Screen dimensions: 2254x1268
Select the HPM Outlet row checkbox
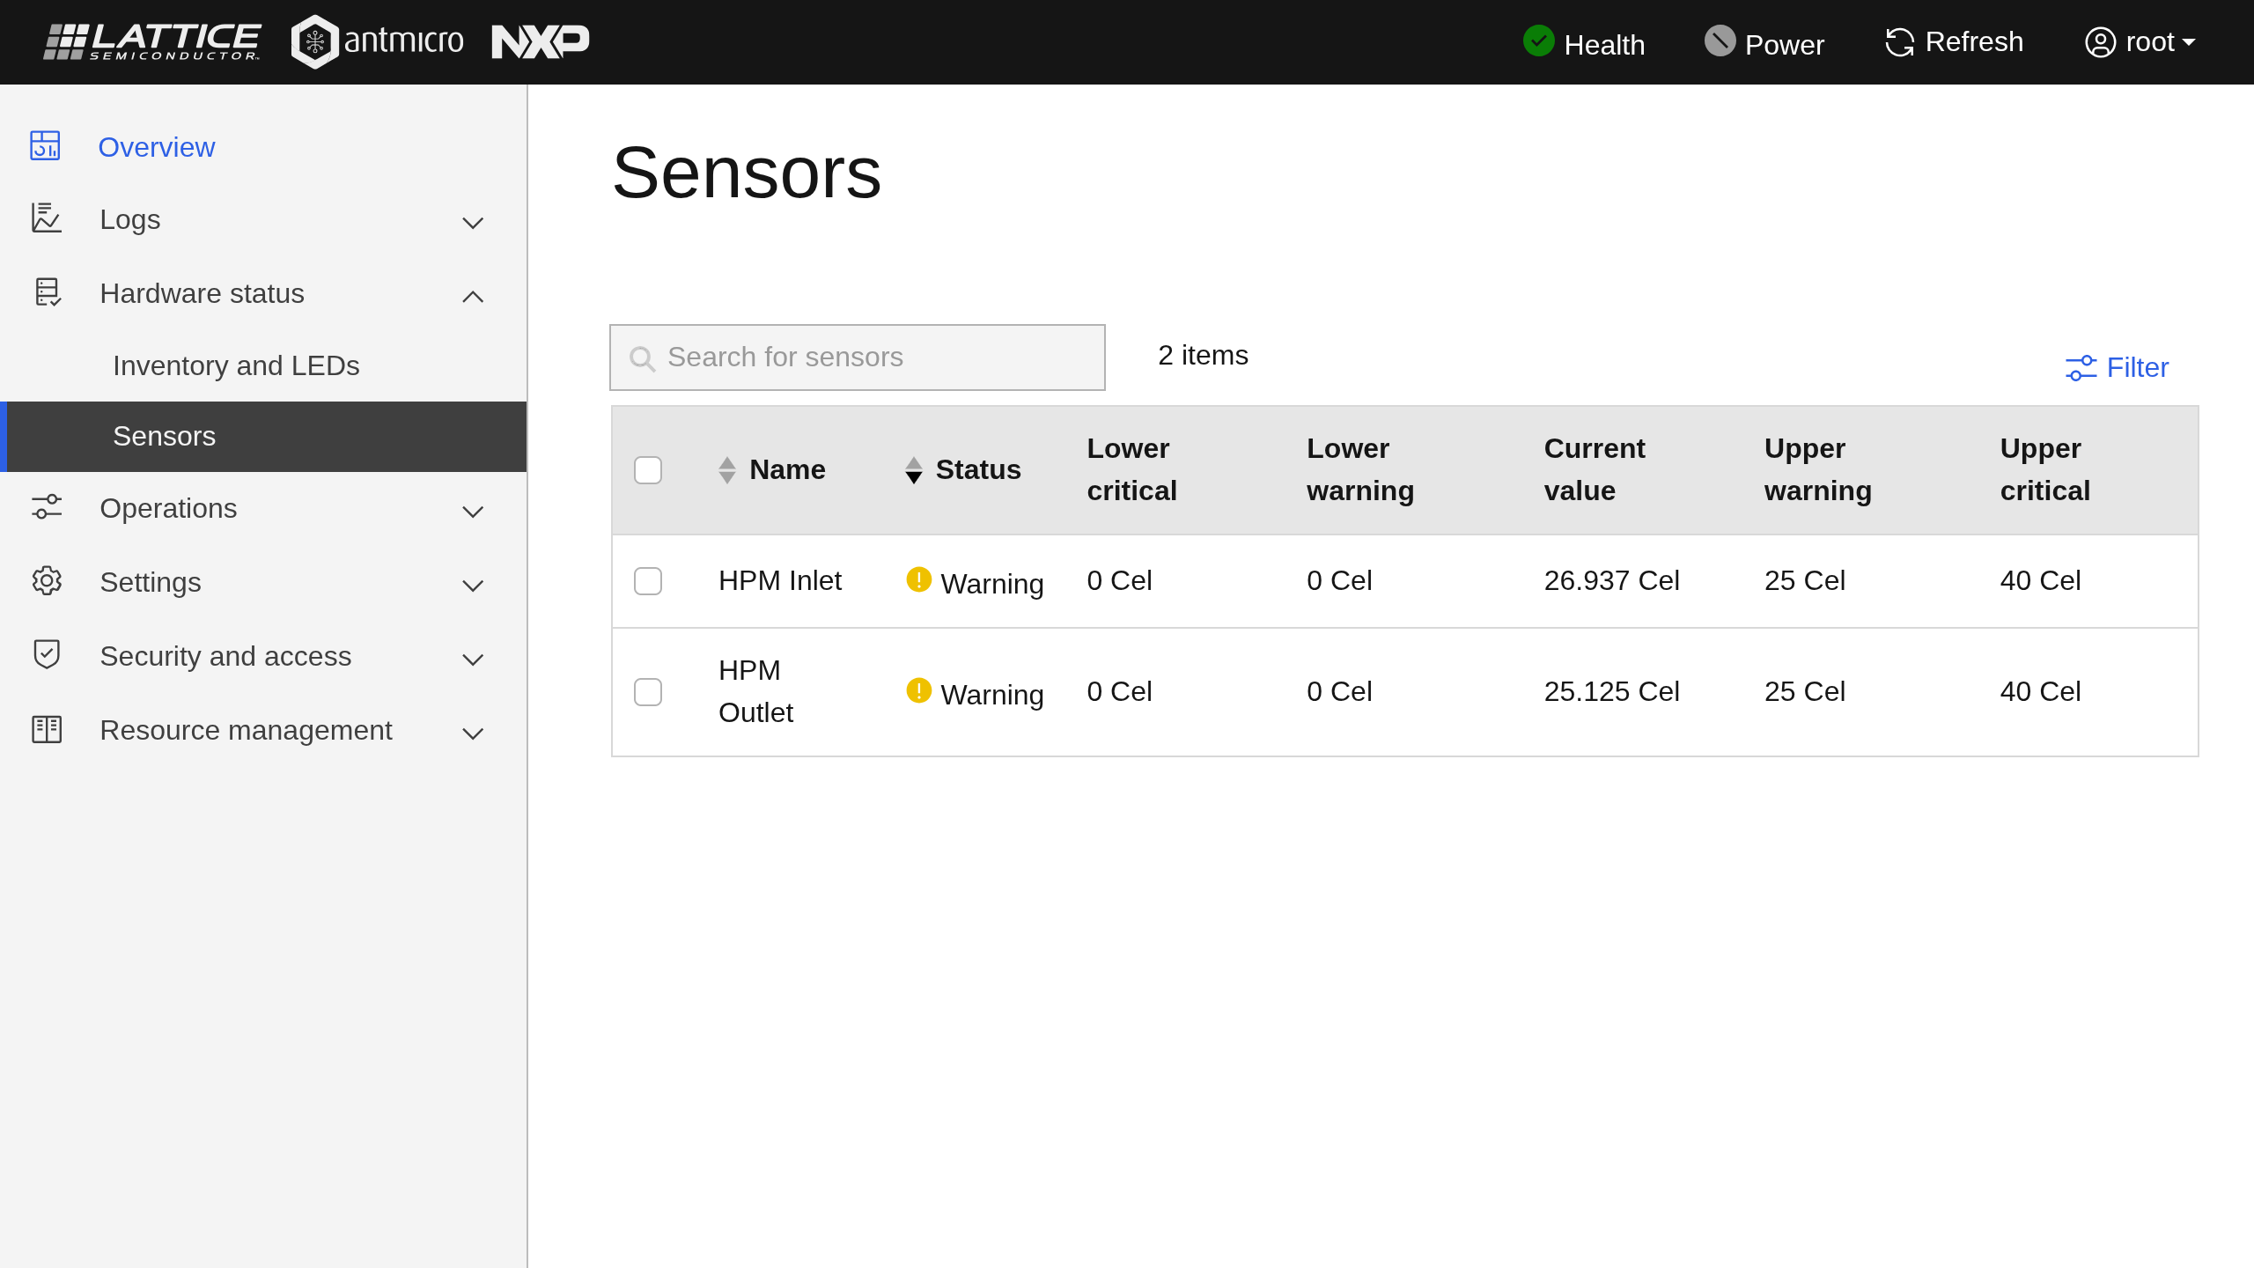coord(648,692)
